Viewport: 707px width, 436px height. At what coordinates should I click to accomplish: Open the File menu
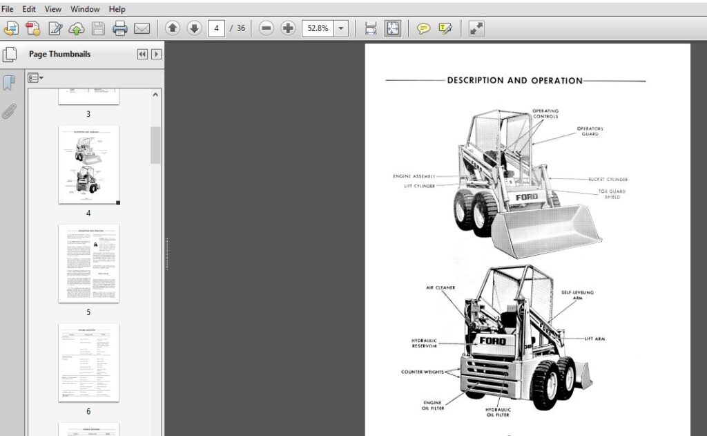tap(7, 9)
